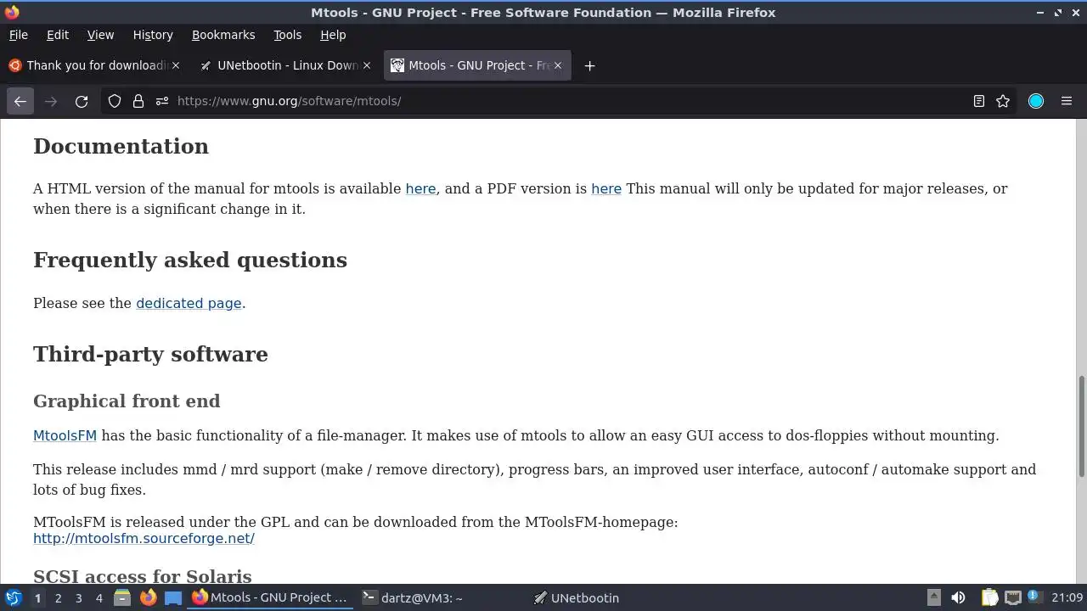Toggle reader view for this page
The height and width of the screenshot is (611, 1087).
[x=978, y=101]
